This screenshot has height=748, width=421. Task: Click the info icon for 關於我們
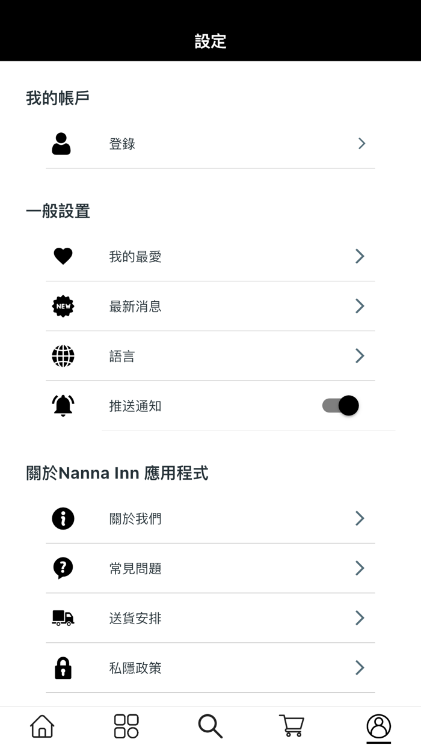pyautogui.click(x=63, y=518)
